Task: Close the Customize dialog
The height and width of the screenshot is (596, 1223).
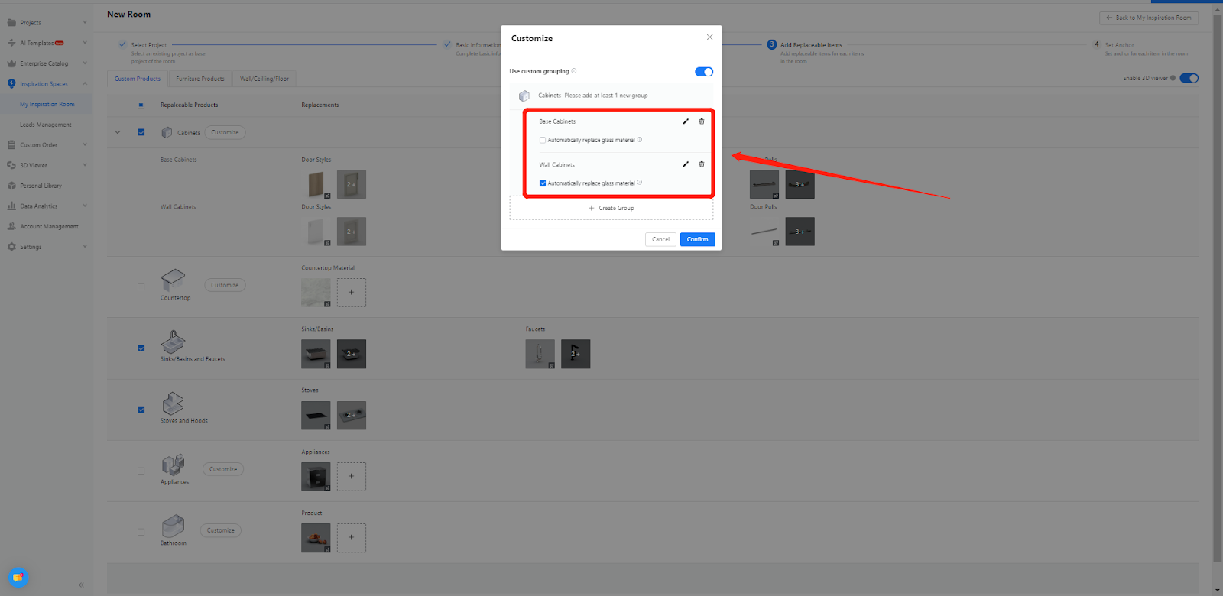Action: (709, 37)
